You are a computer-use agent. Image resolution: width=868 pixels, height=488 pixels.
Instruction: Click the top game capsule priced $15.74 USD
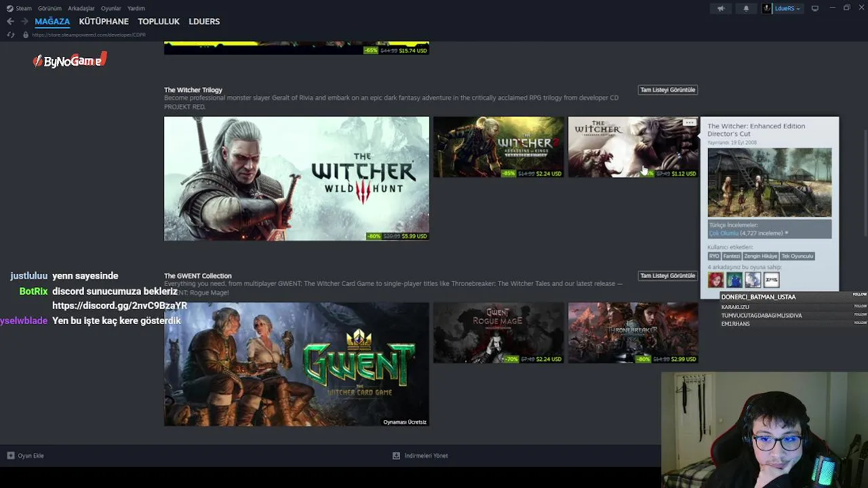296,48
